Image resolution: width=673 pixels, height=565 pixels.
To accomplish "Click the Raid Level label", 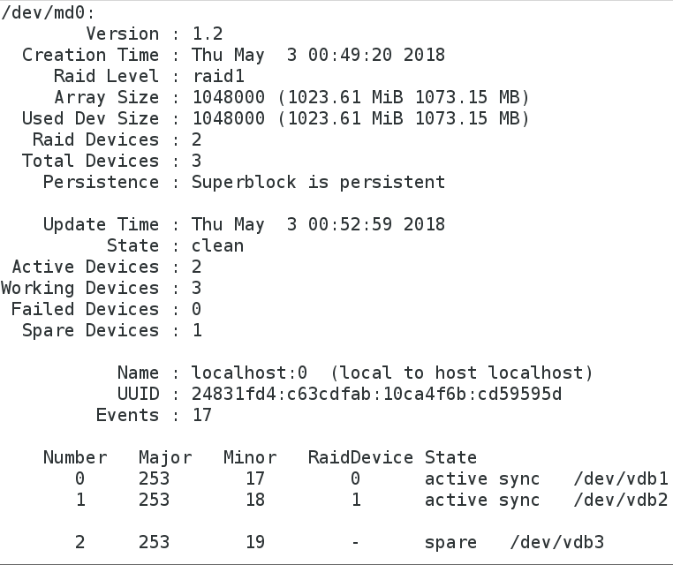I will pos(107,76).
